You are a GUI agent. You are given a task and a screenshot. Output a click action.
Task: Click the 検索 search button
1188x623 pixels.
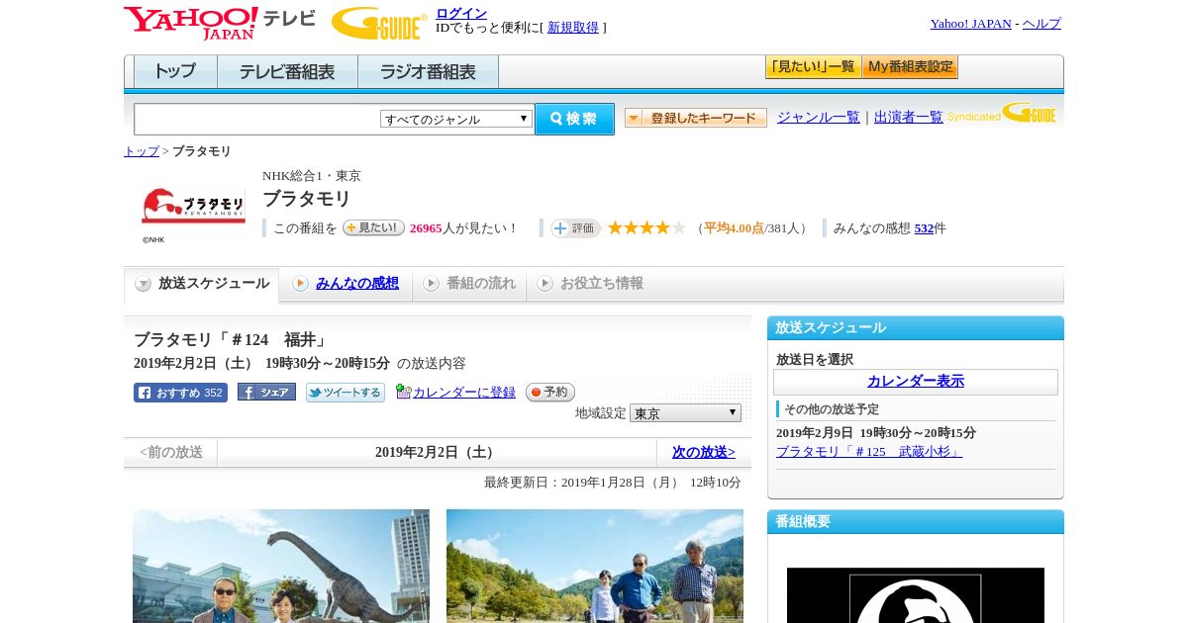click(x=574, y=119)
